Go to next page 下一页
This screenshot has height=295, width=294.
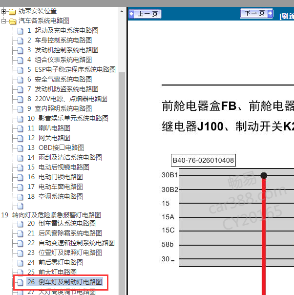point(256,13)
